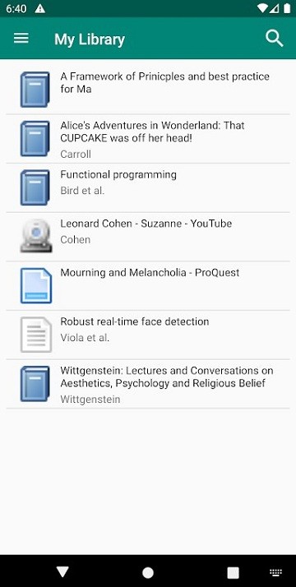Tap the search magnifier icon

[275, 39]
